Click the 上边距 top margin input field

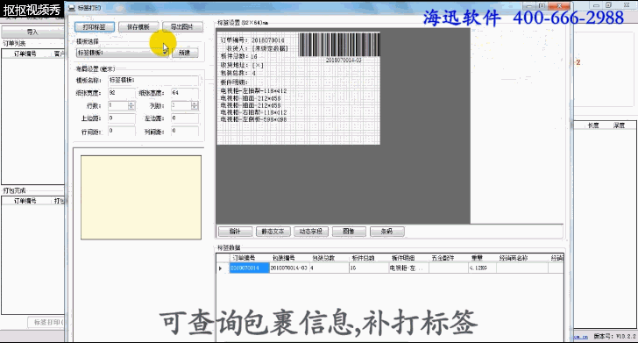coord(122,118)
